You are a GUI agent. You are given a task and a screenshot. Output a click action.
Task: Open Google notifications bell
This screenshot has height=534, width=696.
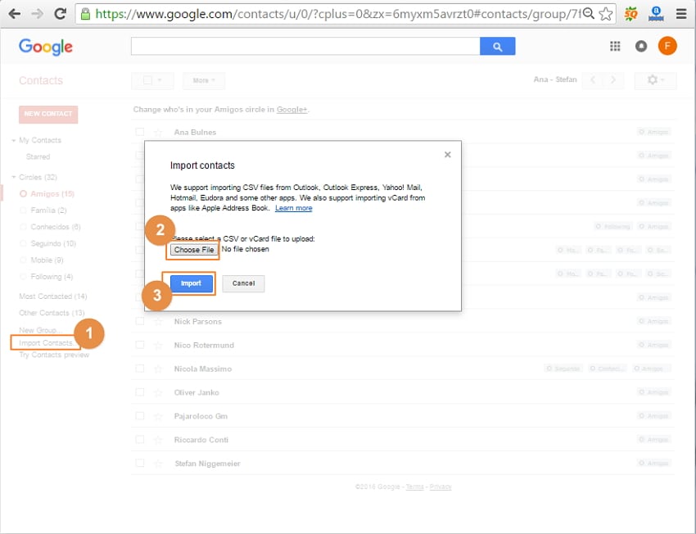tap(641, 46)
